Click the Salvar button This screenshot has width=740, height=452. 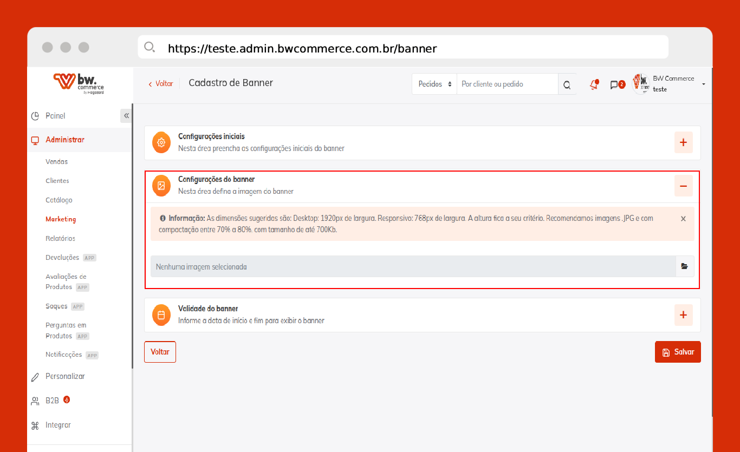[678, 352]
